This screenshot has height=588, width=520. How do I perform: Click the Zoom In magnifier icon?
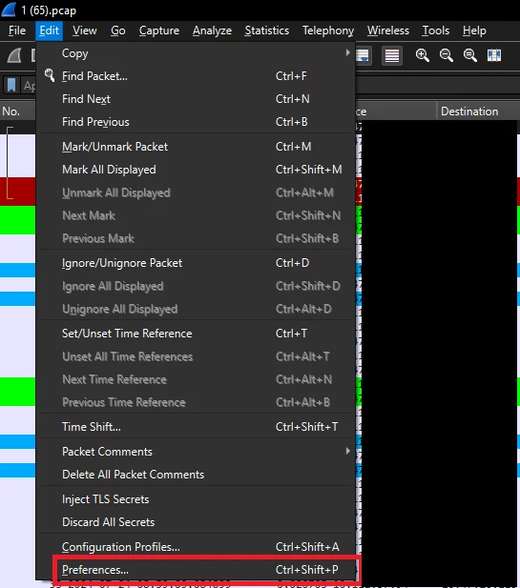pyautogui.click(x=422, y=55)
